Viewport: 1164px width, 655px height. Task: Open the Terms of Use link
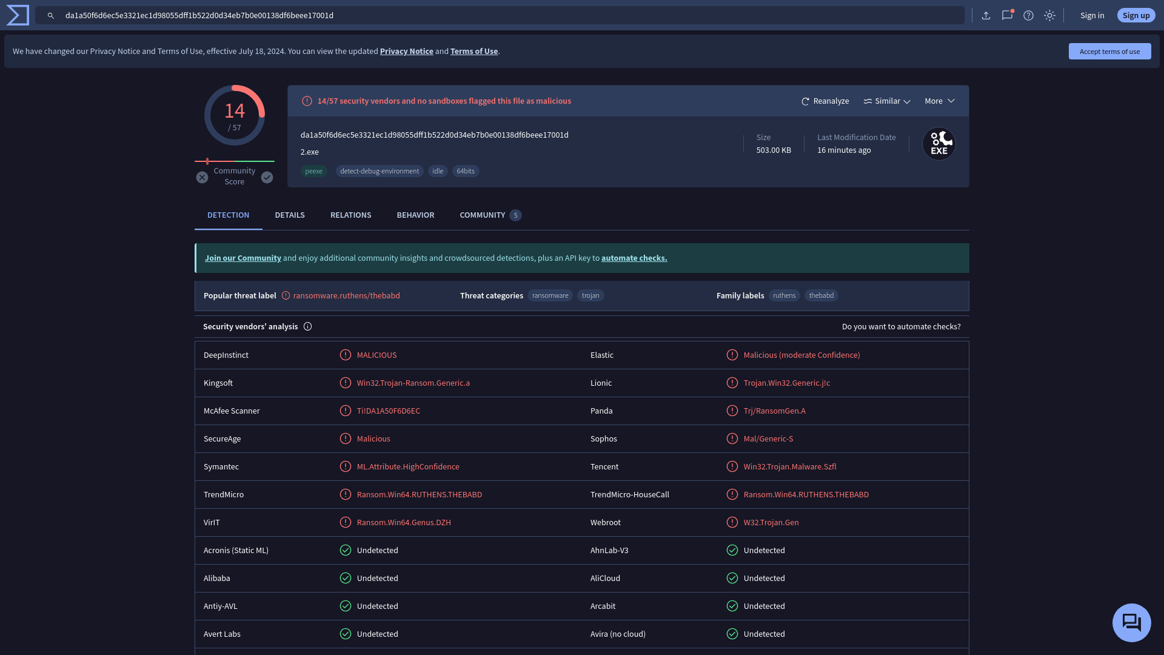[474, 52]
